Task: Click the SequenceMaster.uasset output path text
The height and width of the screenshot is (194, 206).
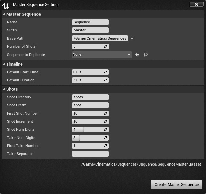Action: click(x=141, y=164)
